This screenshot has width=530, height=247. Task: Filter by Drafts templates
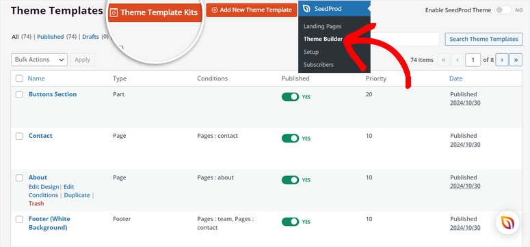point(90,37)
